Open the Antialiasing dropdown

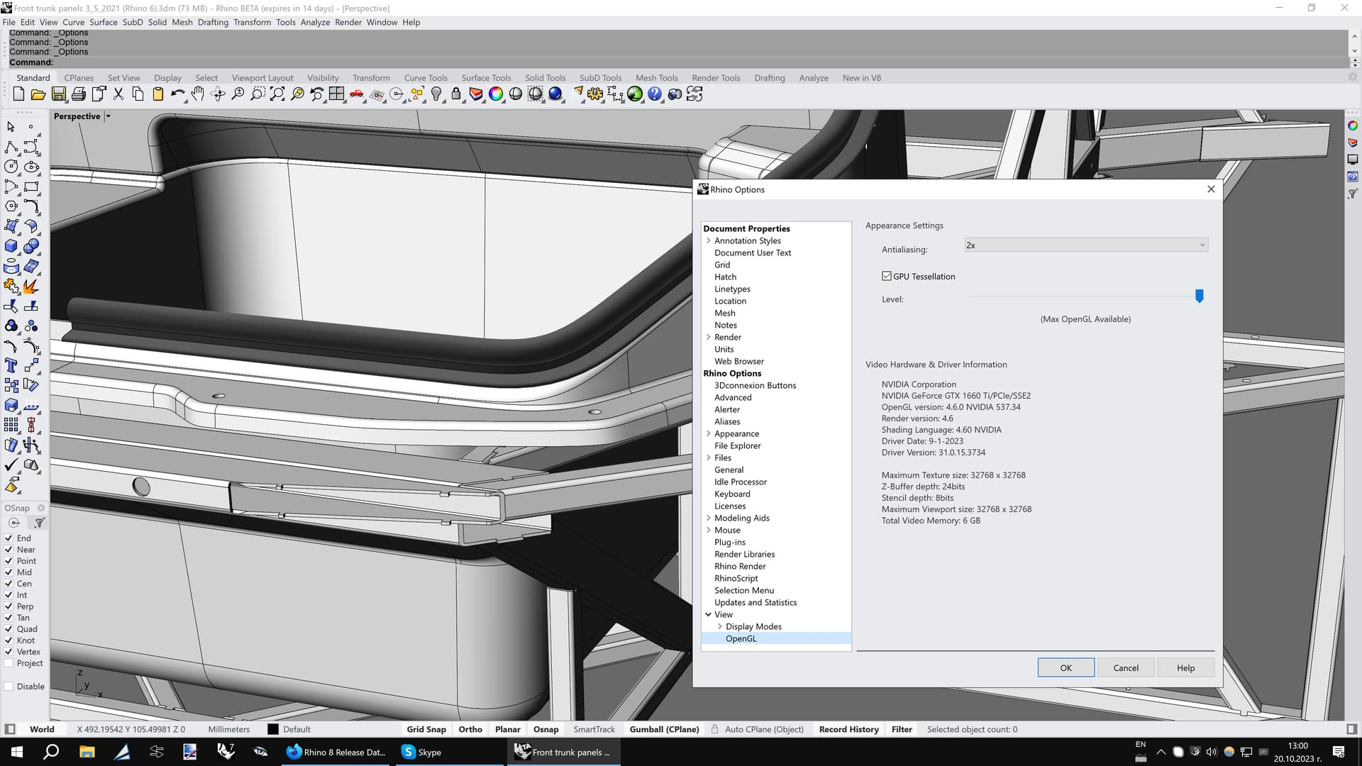click(1086, 245)
